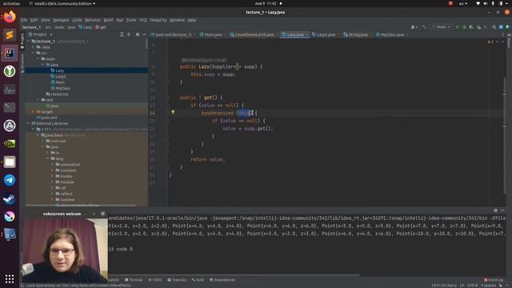Viewport: 512px width, 288px height.
Task: Expand the reflect package node
Action: tap(52, 194)
